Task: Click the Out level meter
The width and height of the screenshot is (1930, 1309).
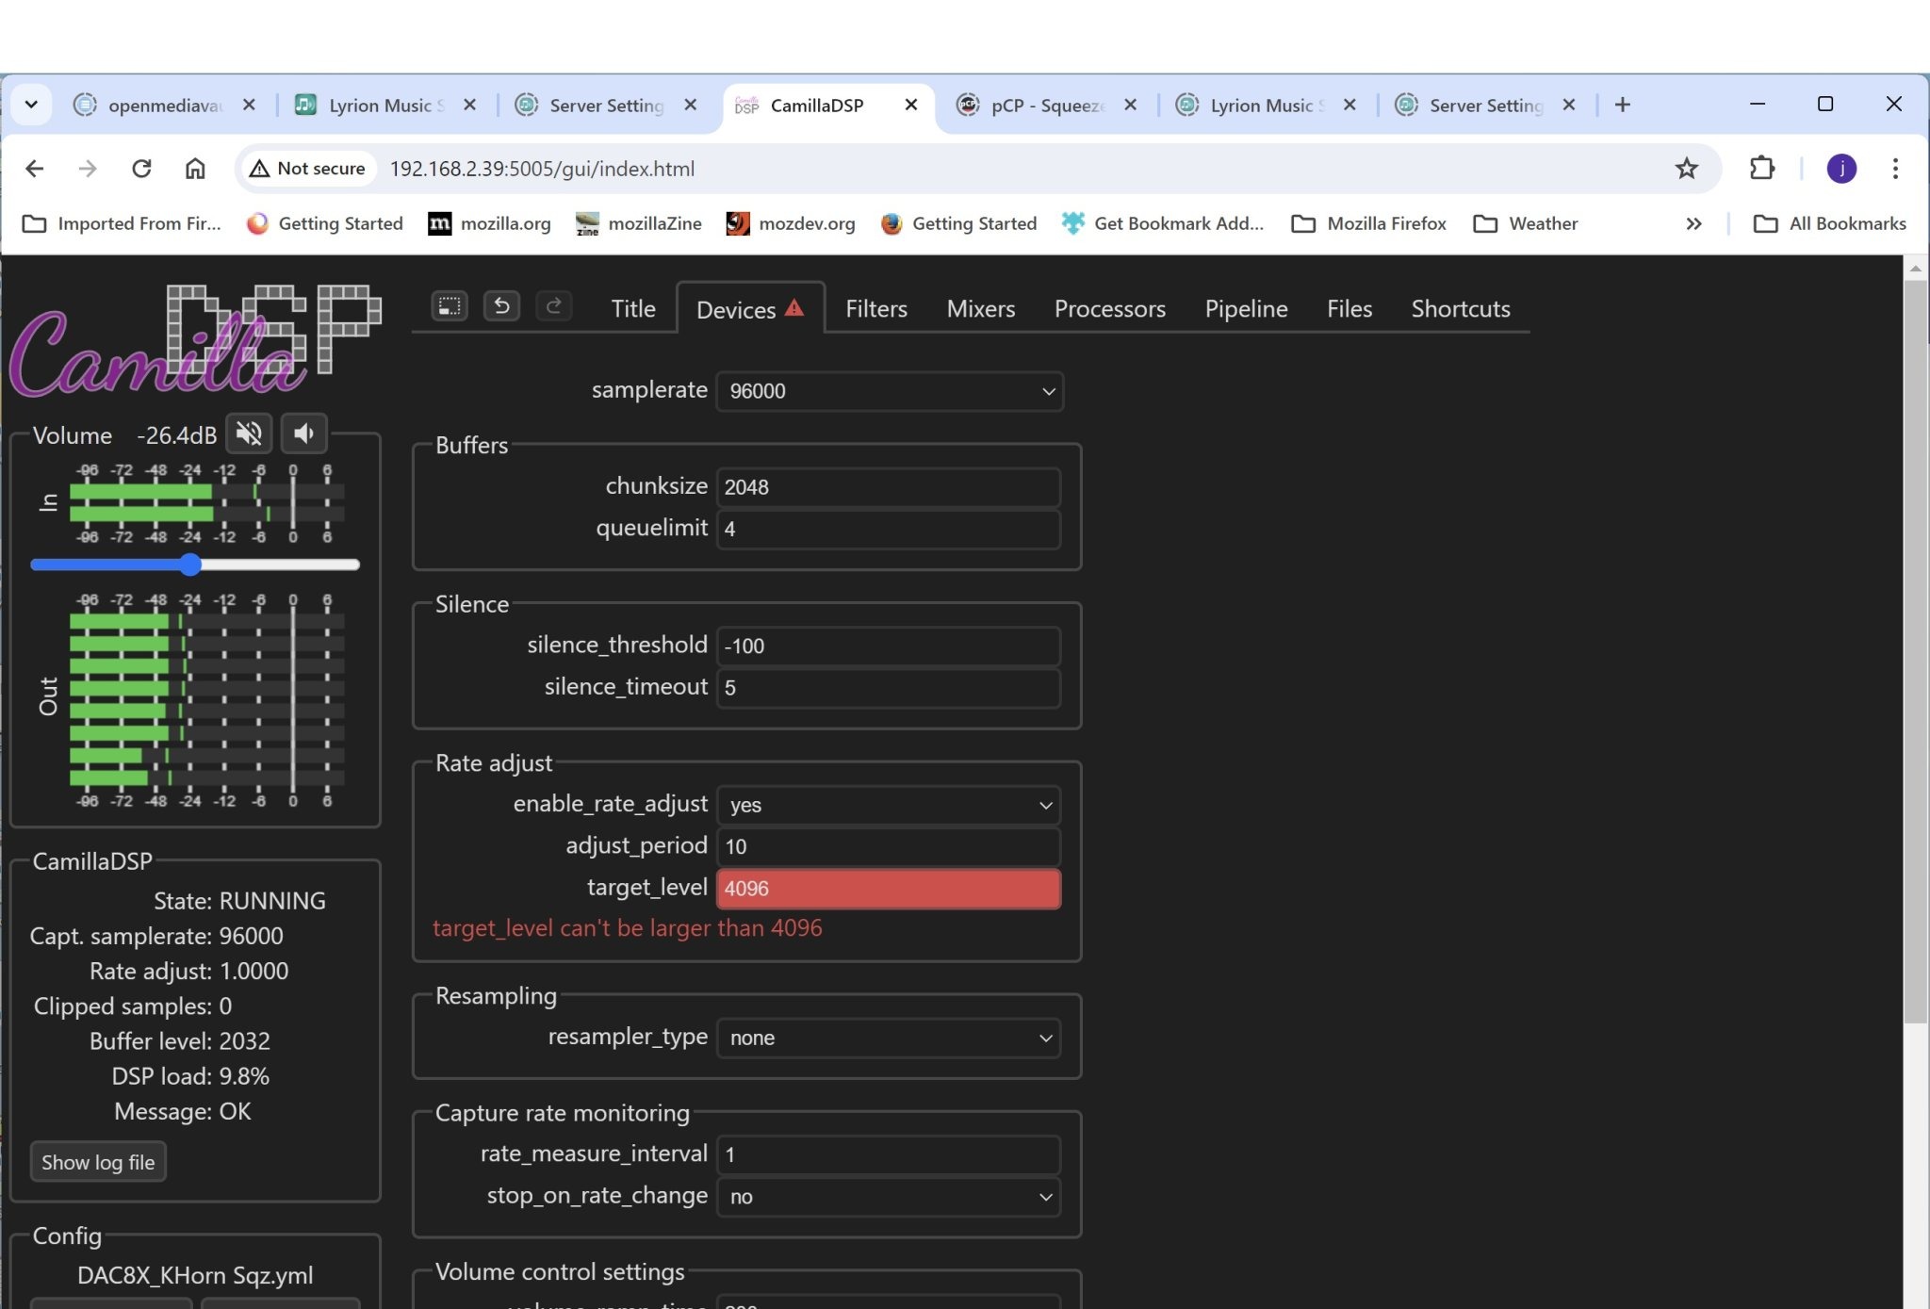Action: tap(206, 700)
